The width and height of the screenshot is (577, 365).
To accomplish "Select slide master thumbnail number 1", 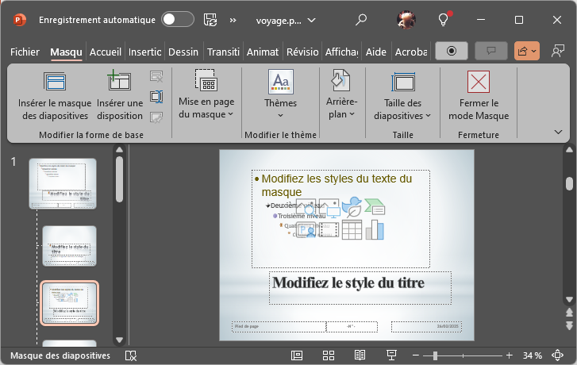I will click(63, 183).
